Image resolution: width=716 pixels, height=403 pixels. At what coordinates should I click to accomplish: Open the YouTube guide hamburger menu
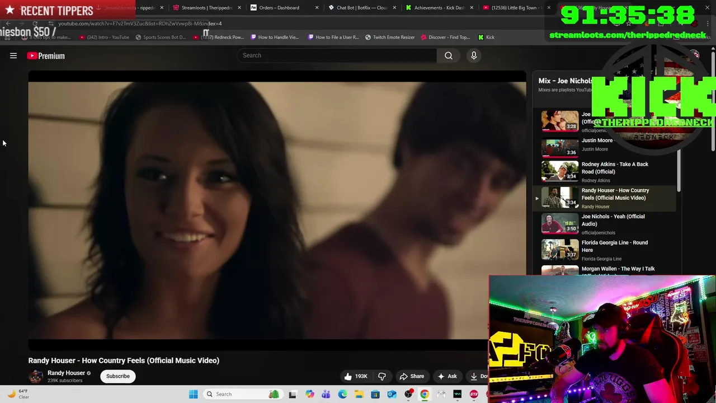click(x=13, y=55)
